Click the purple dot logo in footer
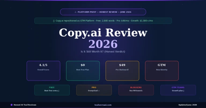The image size is (206, 108). click(x=12, y=105)
